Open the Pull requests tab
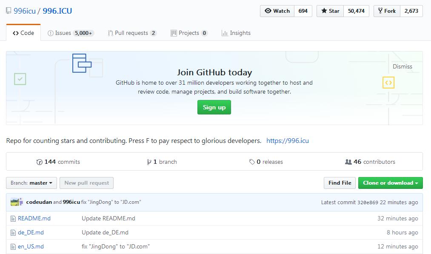Screen dimensions: 431x254 coord(132,33)
